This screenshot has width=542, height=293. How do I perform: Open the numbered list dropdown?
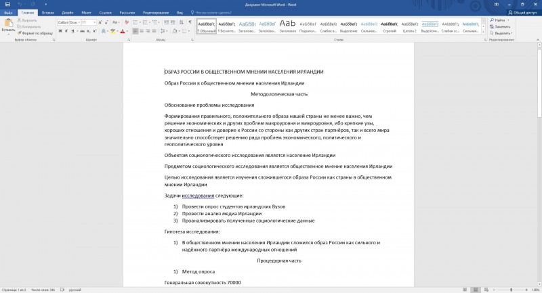pyautogui.click(x=149, y=22)
